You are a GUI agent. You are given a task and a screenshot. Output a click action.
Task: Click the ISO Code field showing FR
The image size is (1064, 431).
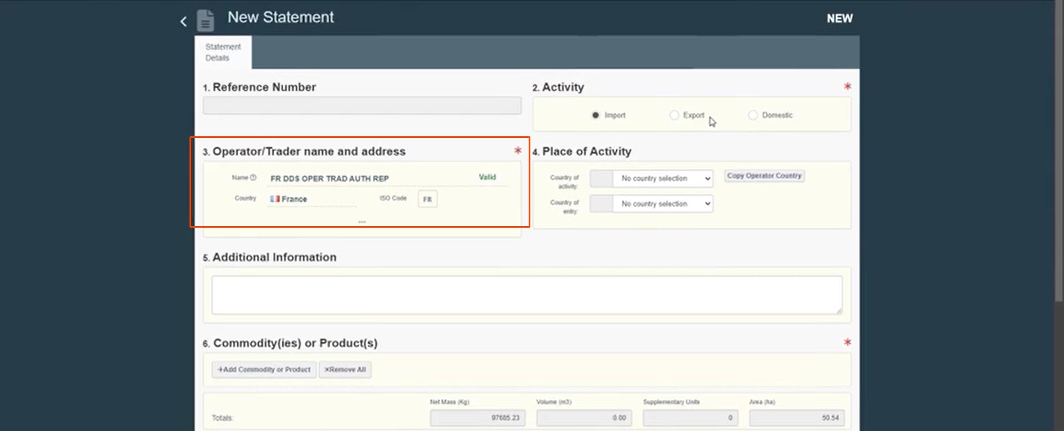tap(427, 199)
